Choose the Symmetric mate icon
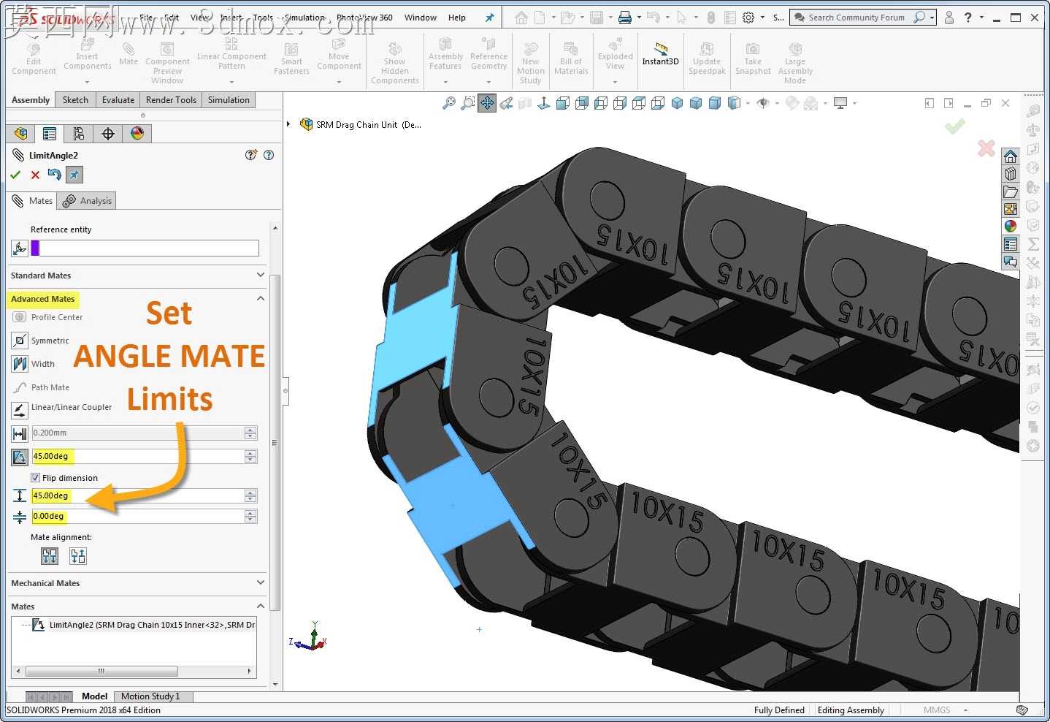 click(x=20, y=341)
